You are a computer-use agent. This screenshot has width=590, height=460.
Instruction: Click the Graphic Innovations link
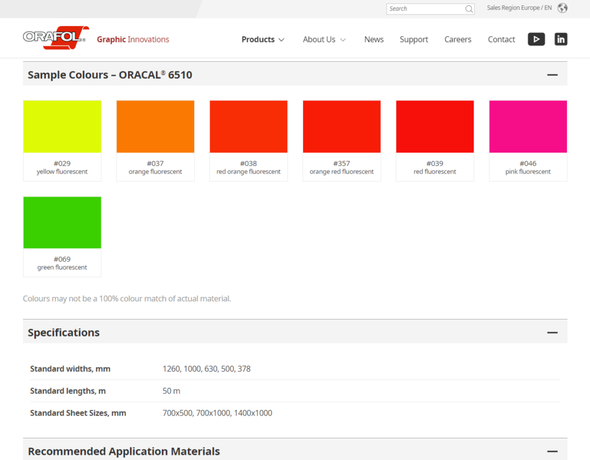133,40
